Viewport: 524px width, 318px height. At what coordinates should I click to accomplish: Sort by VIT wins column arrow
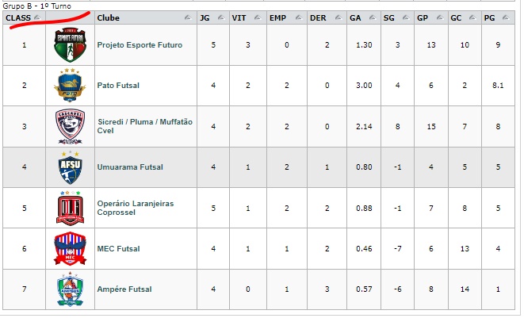click(x=258, y=17)
